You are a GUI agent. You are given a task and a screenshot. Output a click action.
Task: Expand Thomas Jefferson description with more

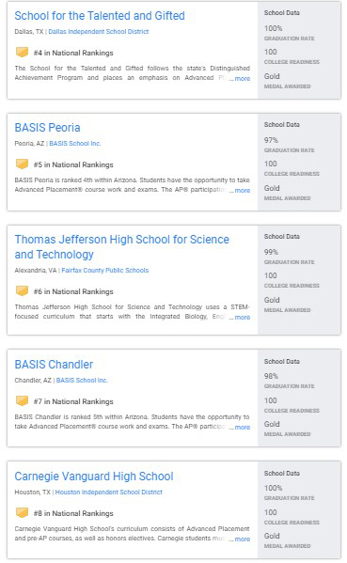tap(242, 318)
